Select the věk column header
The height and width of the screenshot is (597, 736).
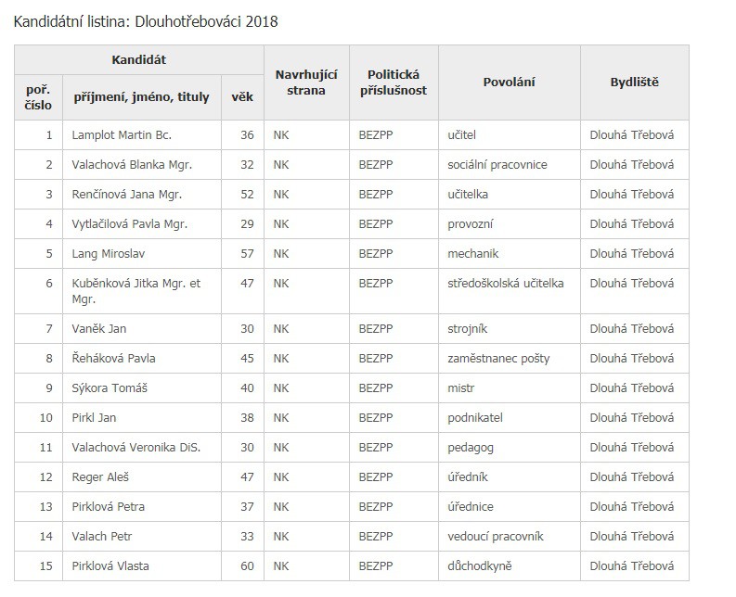[x=242, y=96]
